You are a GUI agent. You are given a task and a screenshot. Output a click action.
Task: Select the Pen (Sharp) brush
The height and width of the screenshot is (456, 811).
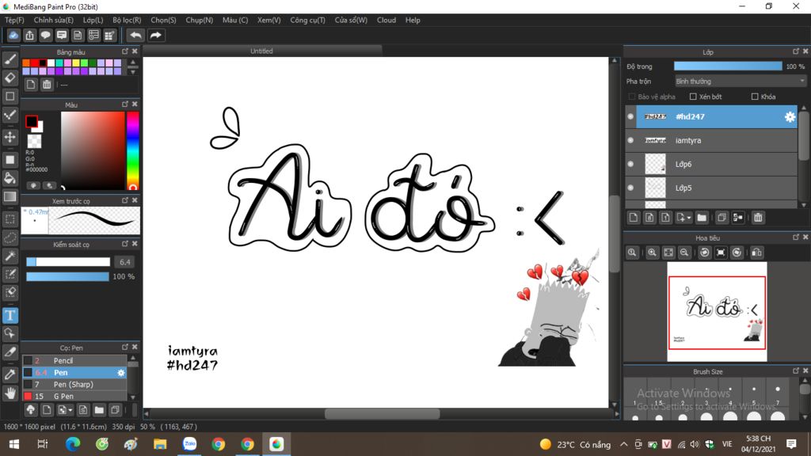75,384
